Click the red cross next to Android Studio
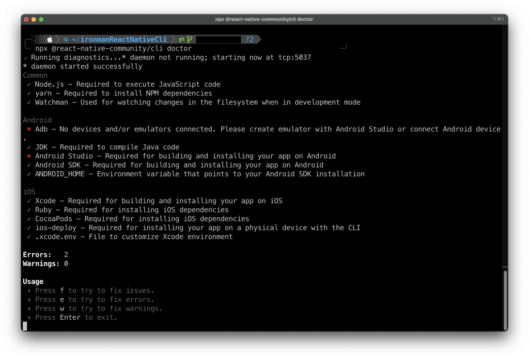This screenshot has height=359, width=529. [29, 156]
